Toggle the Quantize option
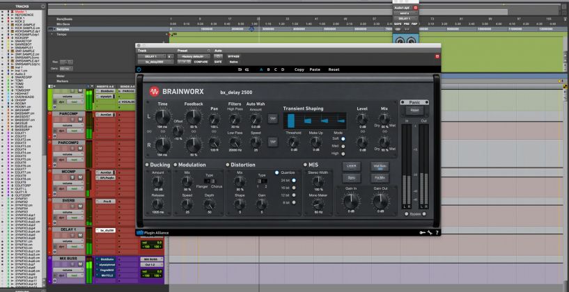569x292 pixels. (x=277, y=173)
